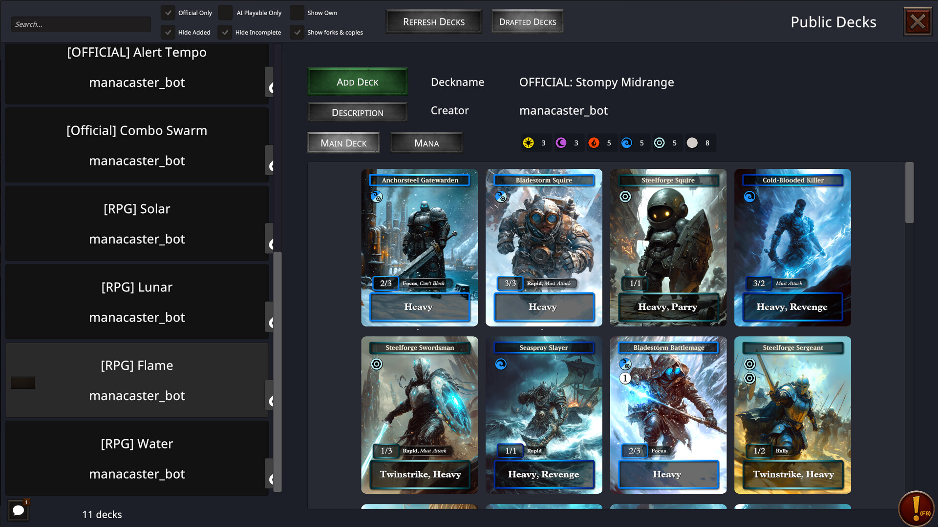Enable the Official Only checkbox
The height and width of the screenshot is (527, 938).
(168, 13)
